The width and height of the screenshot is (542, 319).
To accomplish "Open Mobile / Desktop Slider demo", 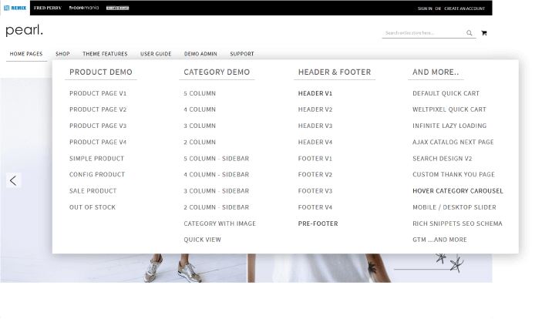I will (454, 207).
